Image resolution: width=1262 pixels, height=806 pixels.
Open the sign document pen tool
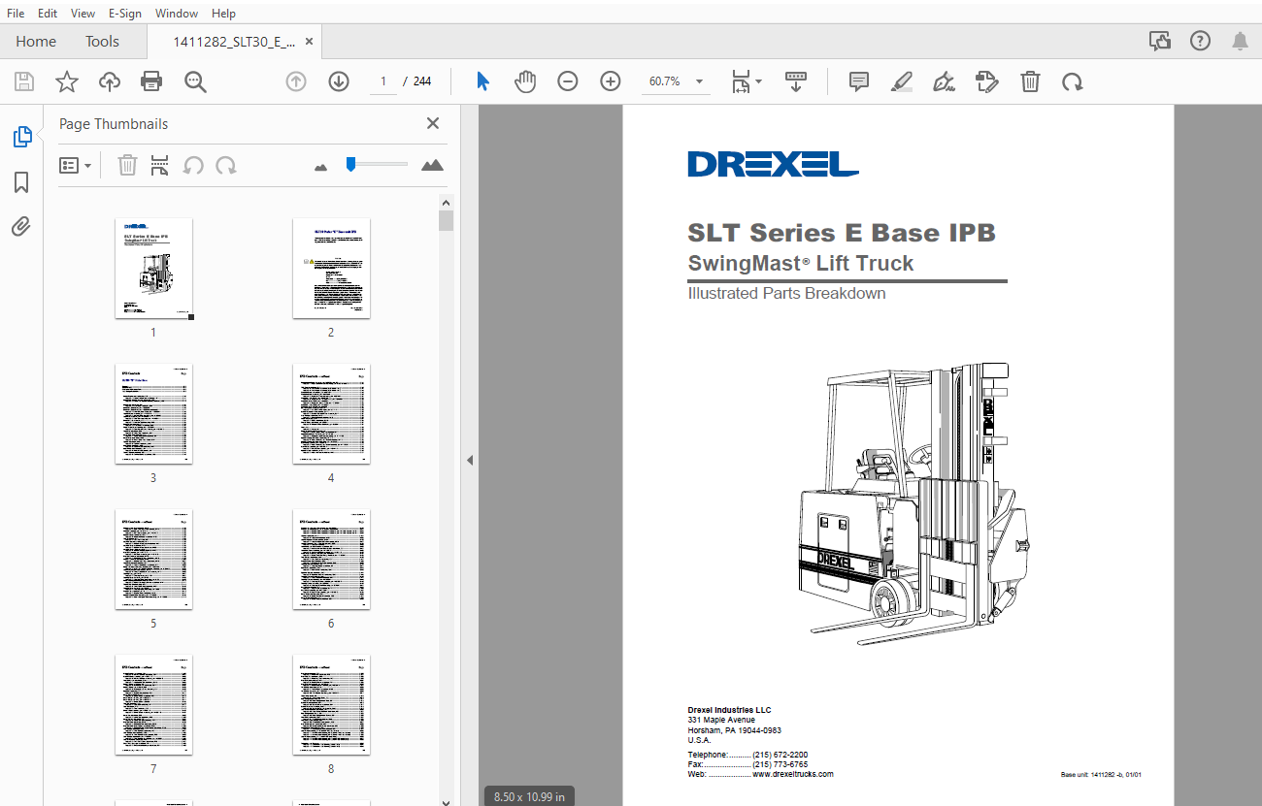click(x=944, y=81)
